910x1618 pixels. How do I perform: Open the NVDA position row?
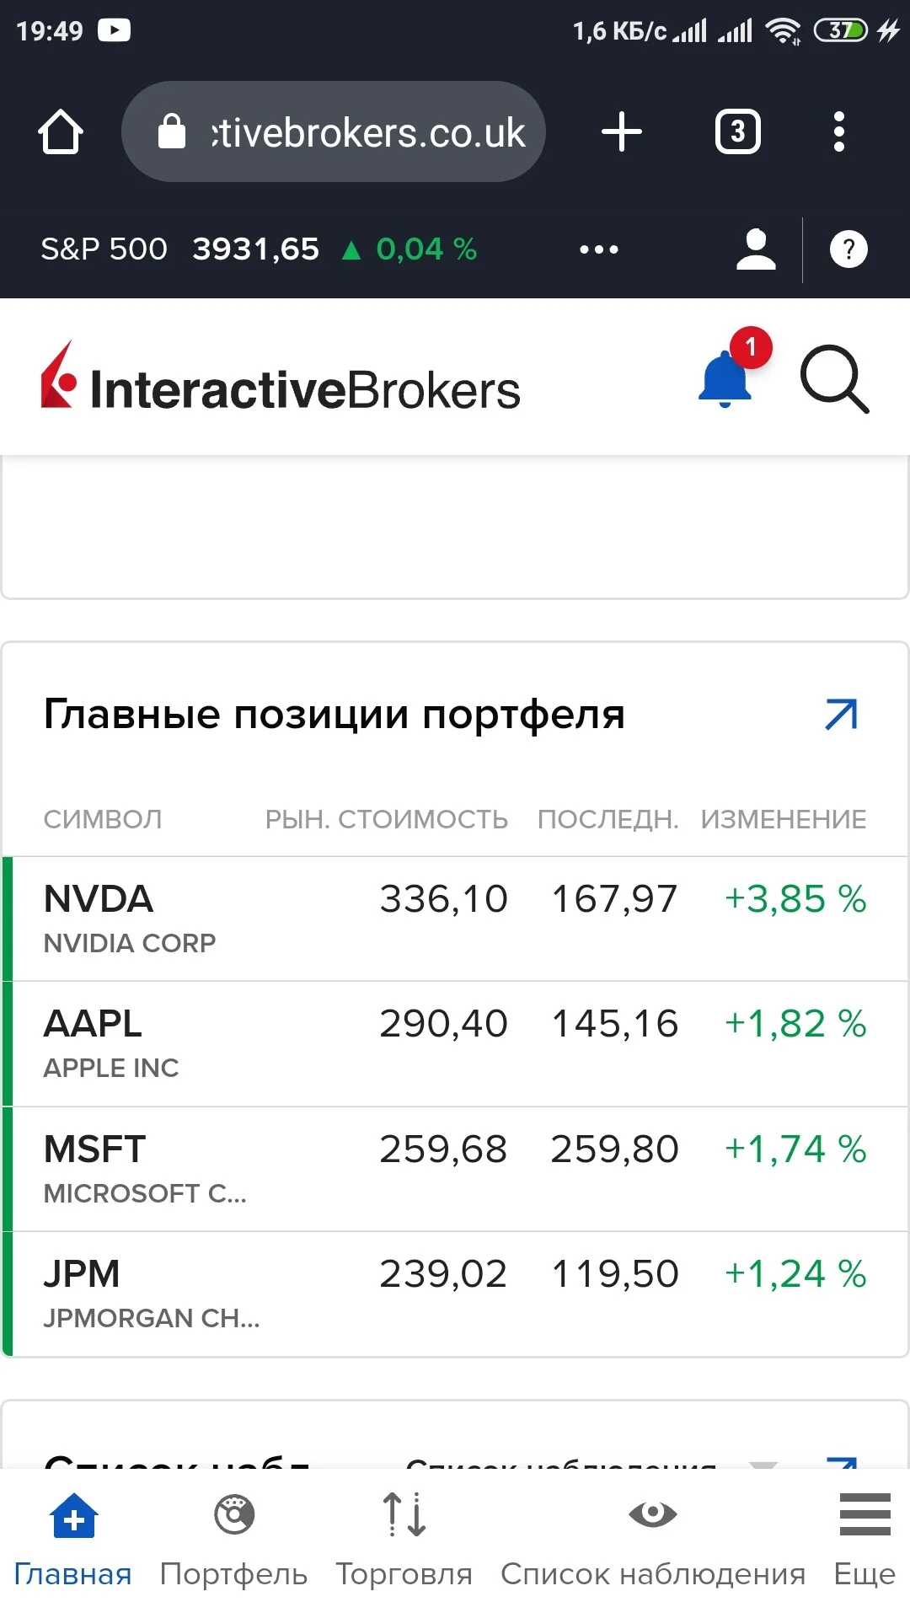(x=455, y=919)
